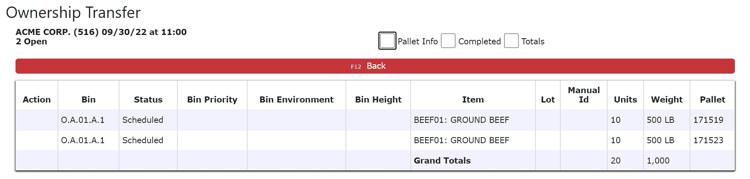Select the Bin Height column header
The height and width of the screenshot is (179, 750).
pyautogui.click(x=378, y=99)
